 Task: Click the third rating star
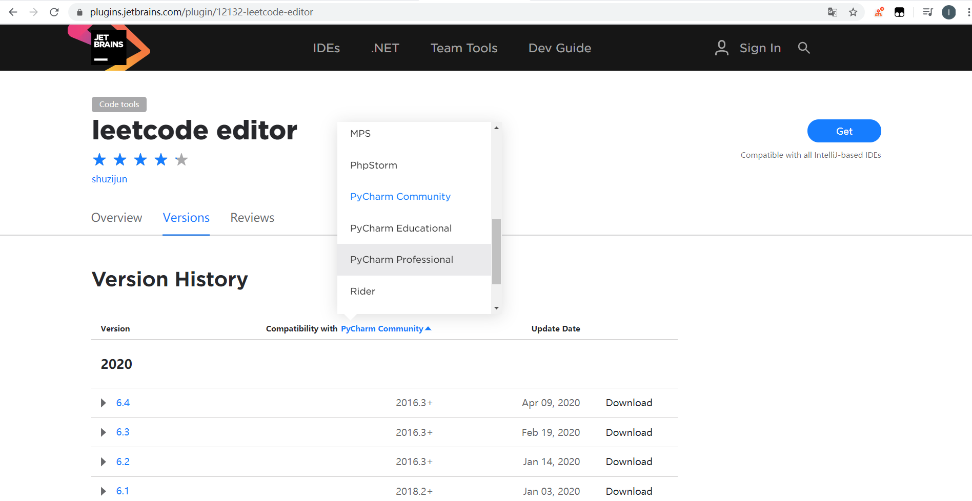(x=140, y=160)
